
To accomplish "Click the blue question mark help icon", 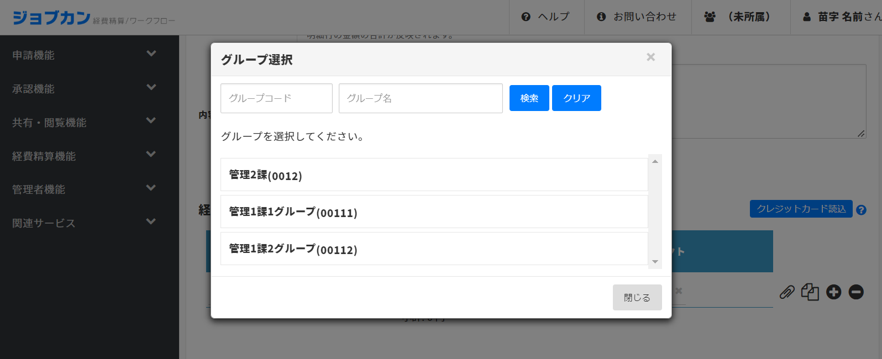I will (861, 210).
